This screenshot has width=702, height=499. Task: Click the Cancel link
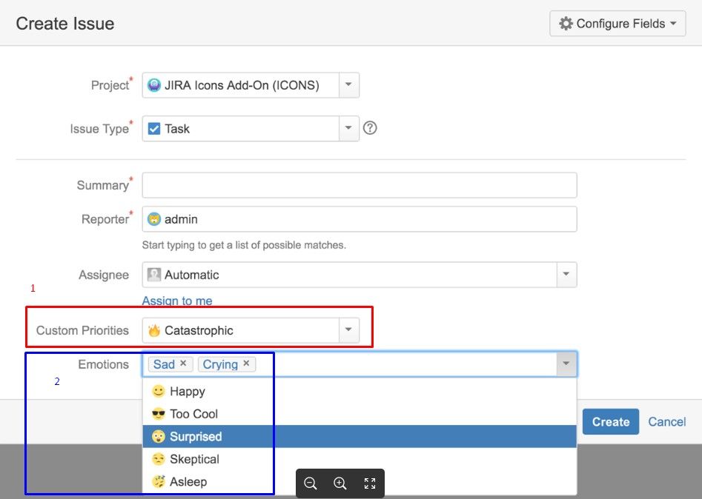tap(667, 422)
